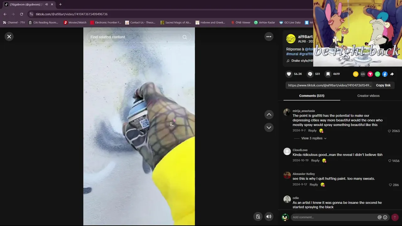
Task: Click the Alexavier Kelley username
Action: click(304, 174)
